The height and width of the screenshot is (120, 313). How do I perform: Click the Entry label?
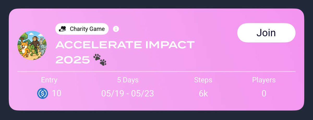[x=49, y=80]
